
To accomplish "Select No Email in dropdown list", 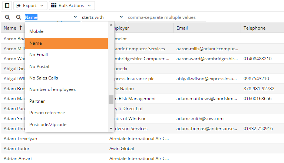I will [39, 55].
